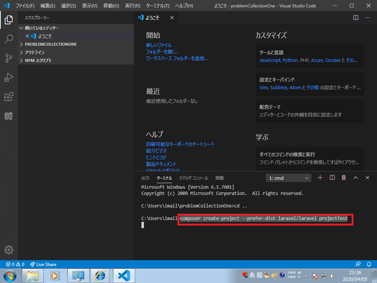Viewport: 377px width, 283px height.
Task: Open the ターミナル(T) menu
Action: 158,6
